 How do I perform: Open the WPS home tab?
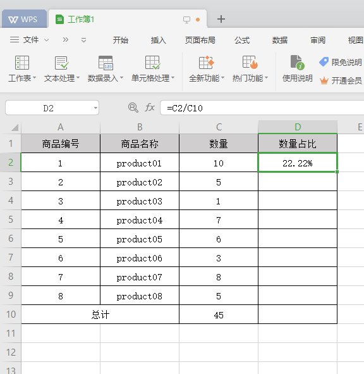tap(24, 19)
